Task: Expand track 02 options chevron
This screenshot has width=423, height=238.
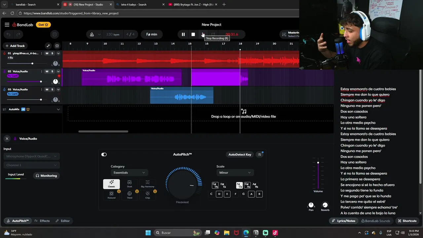Action: coord(58,71)
